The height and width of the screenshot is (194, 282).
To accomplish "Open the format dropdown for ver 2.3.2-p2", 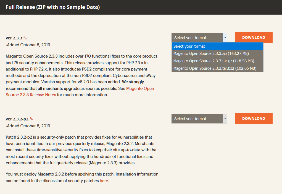I will (x=199, y=118).
